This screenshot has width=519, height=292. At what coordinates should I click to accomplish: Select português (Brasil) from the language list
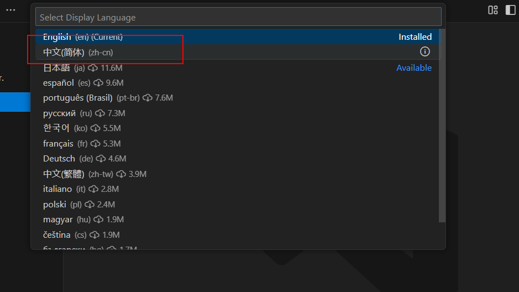pos(77,98)
